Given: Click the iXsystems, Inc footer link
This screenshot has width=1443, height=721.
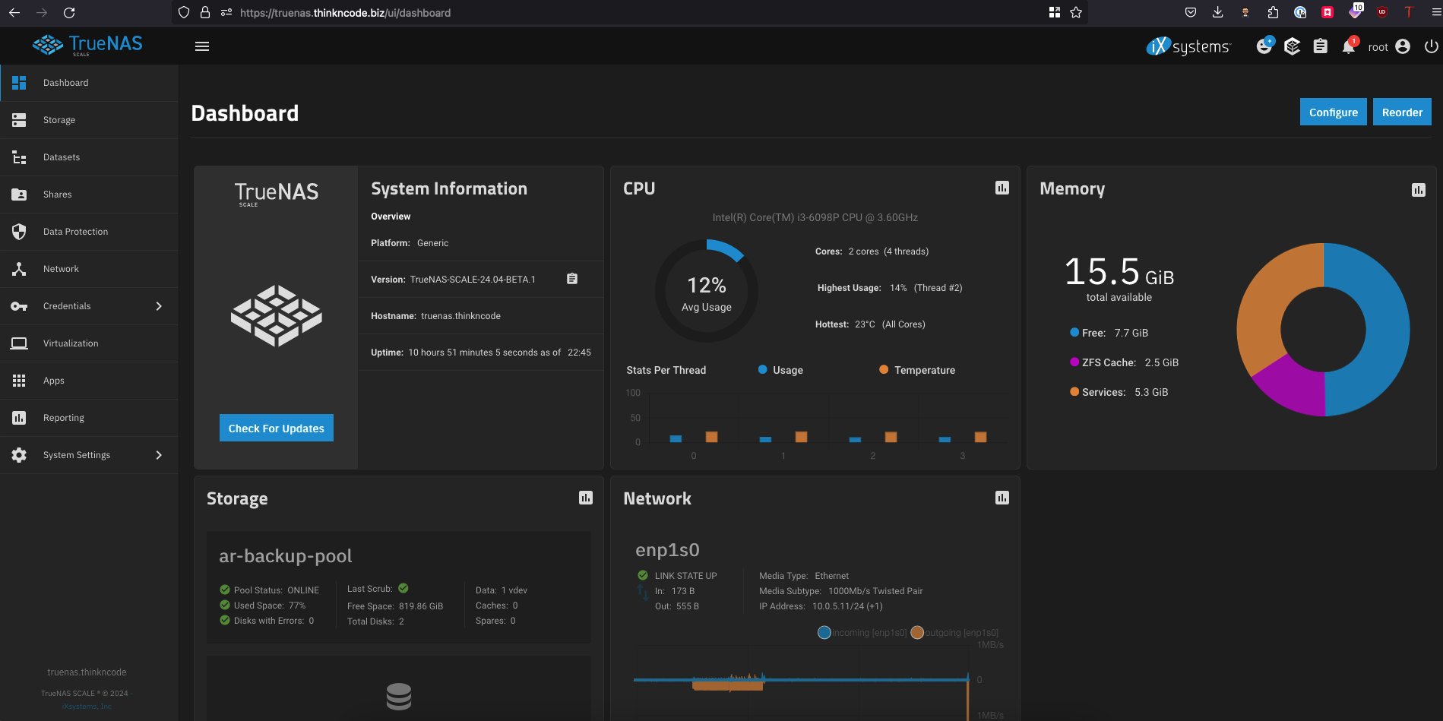Looking at the screenshot, I should click(x=87, y=707).
